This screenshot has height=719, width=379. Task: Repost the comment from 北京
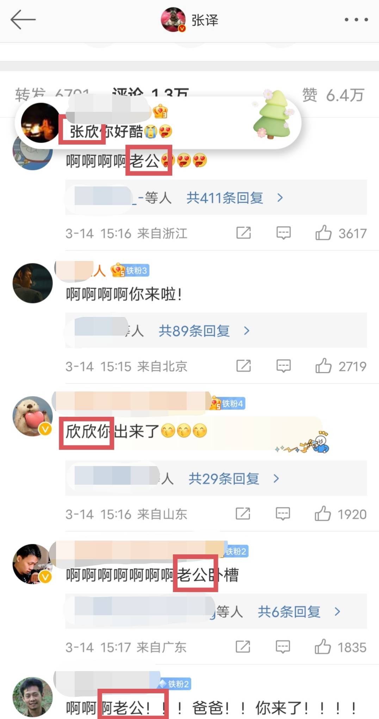point(243,366)
